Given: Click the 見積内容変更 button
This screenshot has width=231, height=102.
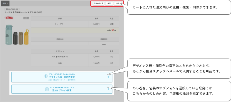Looking at the screenshot, I should [x=99, y=3].
